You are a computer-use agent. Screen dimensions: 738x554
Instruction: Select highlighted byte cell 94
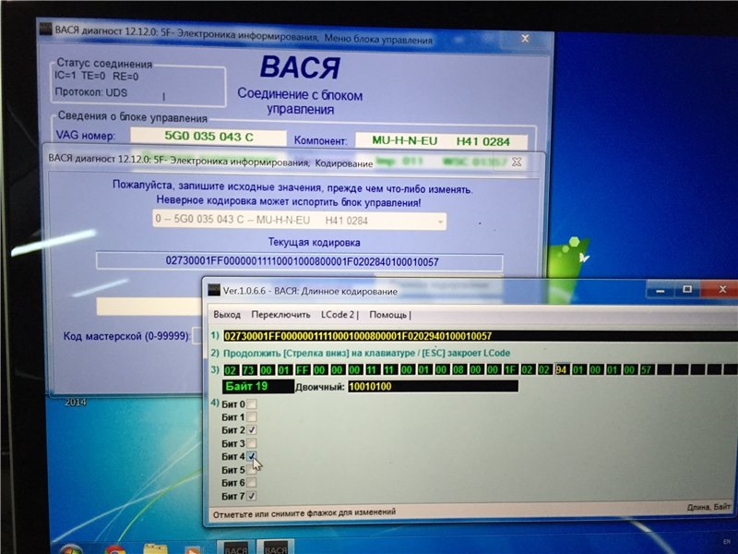pyautogui.click(x=562, y=370)
